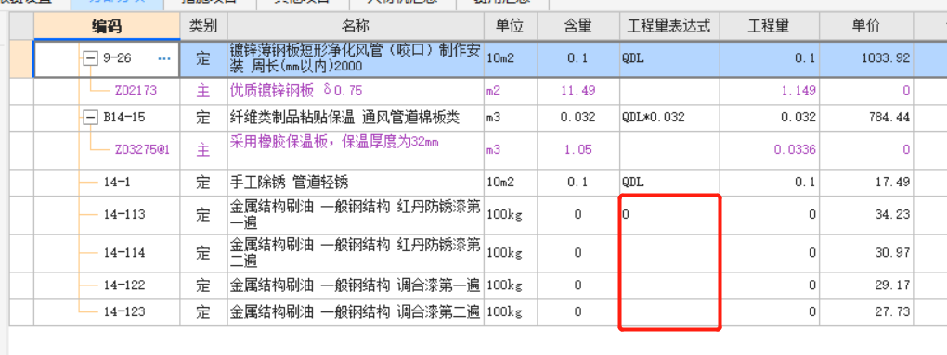947x355 pixels.
Task: Click the quantity value 1.149
Action: point(799,91)
